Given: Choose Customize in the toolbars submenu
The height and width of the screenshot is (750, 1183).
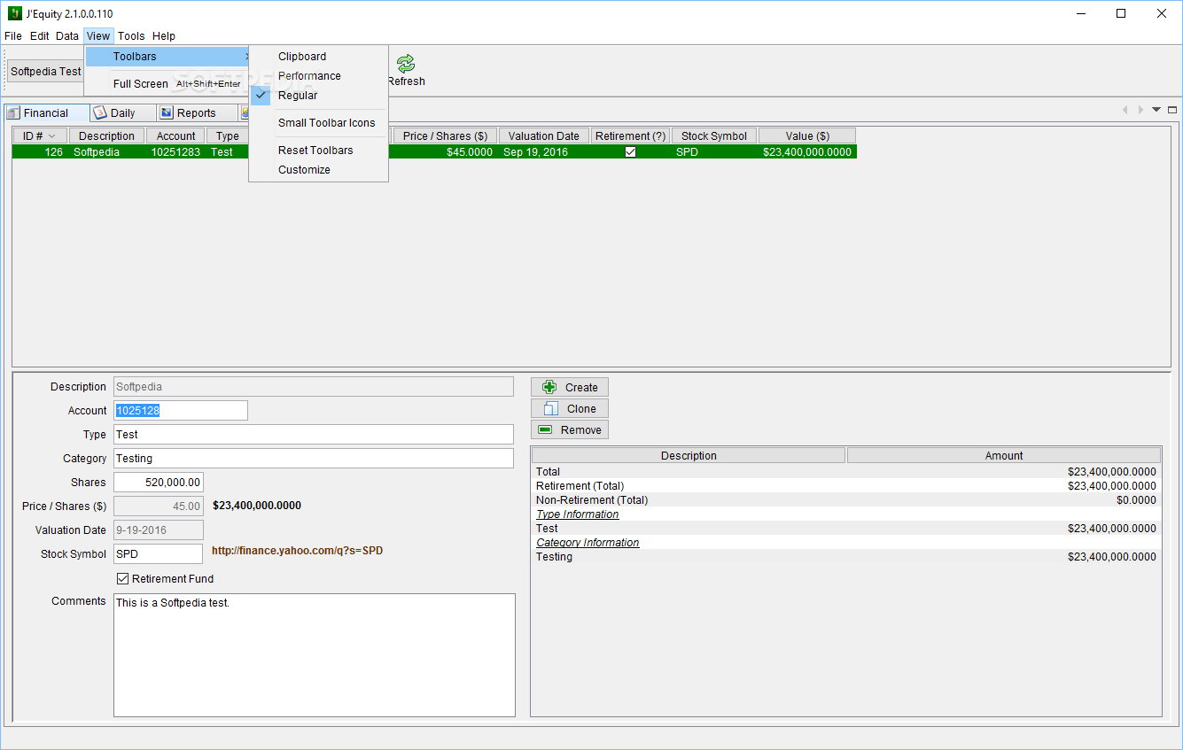Looking at the screenshot, I should [x=318, y=169].
